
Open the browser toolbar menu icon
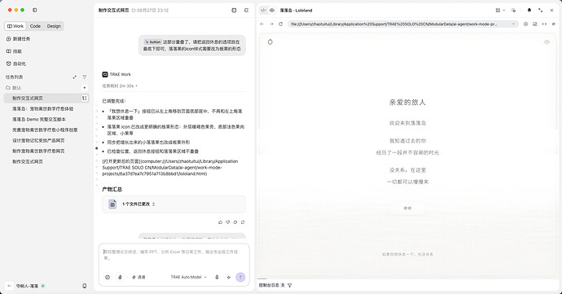point(553,24)
